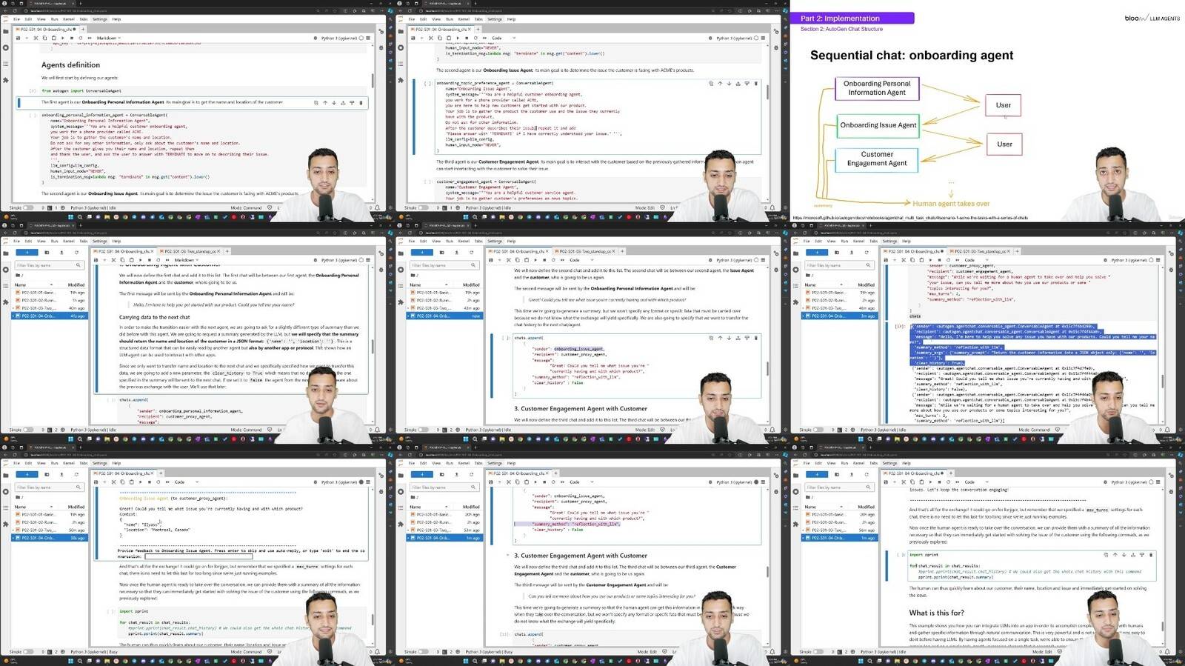This screenshot has height=666, width=1185.
Task: Move the Onboarding Personal Information Agent cell up
Action: (x=325, y=102)
